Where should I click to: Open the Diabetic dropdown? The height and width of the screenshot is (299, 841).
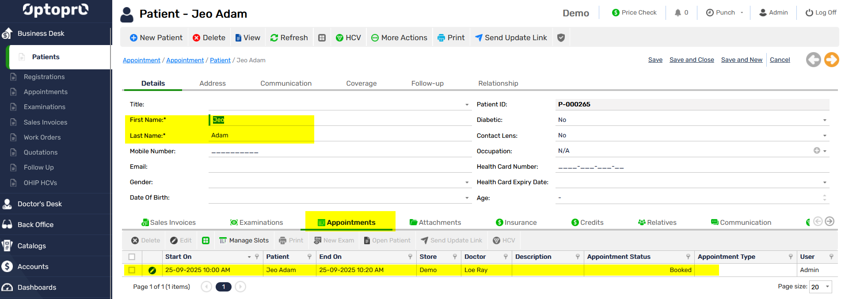(x=824, y=120)
